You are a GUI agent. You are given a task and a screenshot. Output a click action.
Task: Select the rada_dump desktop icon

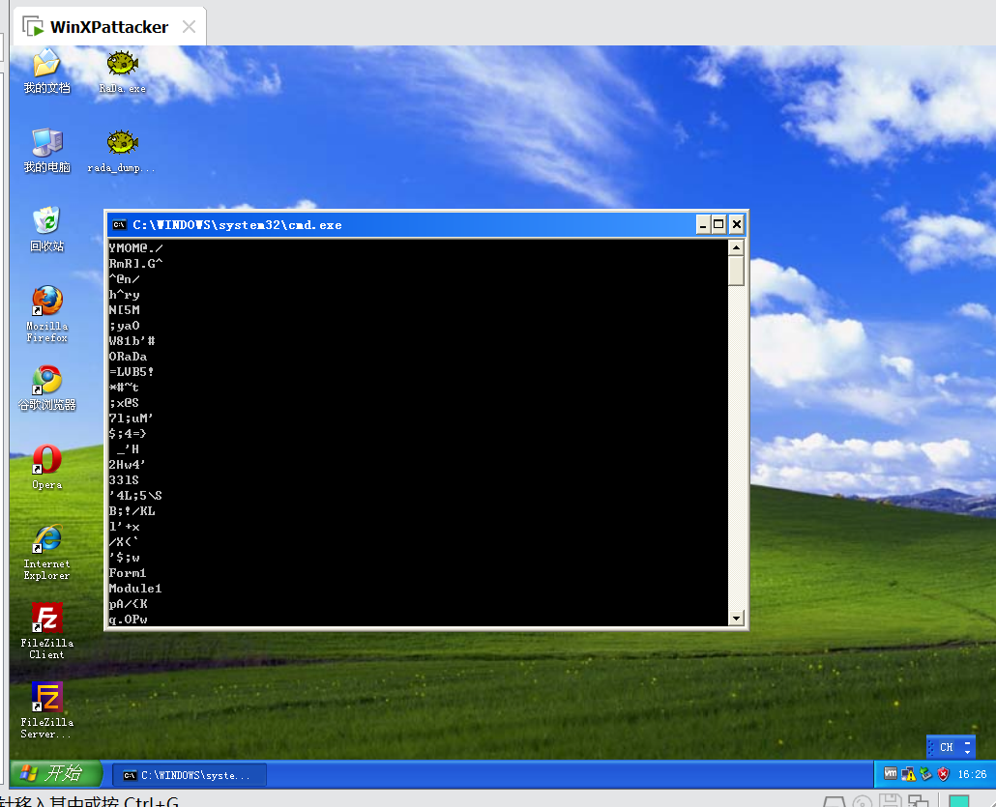tap(121, 151)
